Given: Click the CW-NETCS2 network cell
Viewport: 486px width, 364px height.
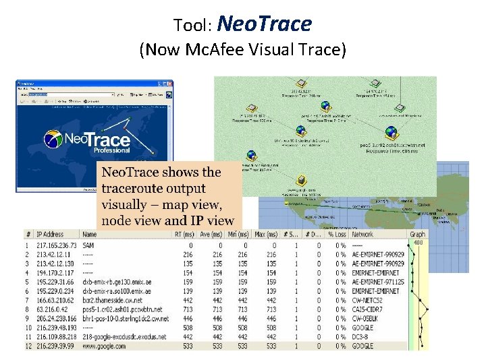Looking at the screenshot, I should [367, 300].
